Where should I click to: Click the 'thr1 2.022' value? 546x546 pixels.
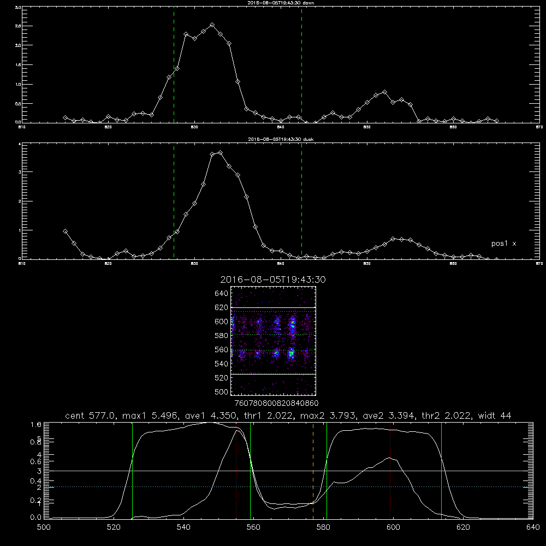click(270, 416)
